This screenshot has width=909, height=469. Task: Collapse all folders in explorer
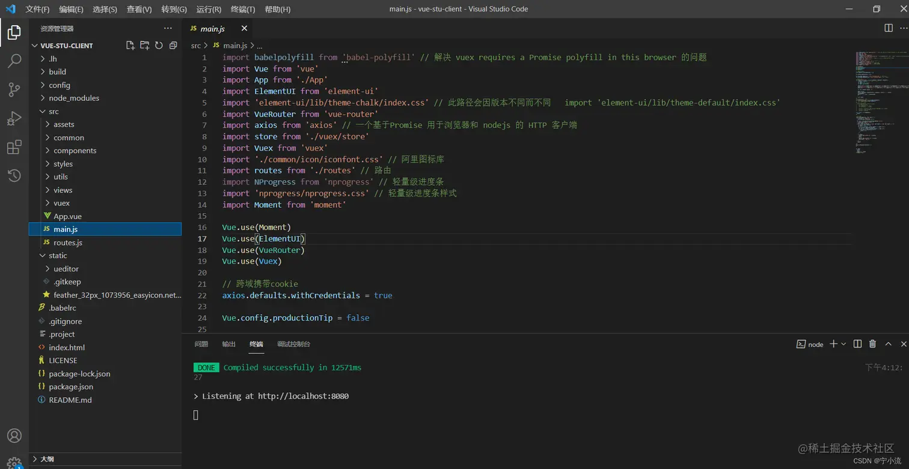point(173,45)
